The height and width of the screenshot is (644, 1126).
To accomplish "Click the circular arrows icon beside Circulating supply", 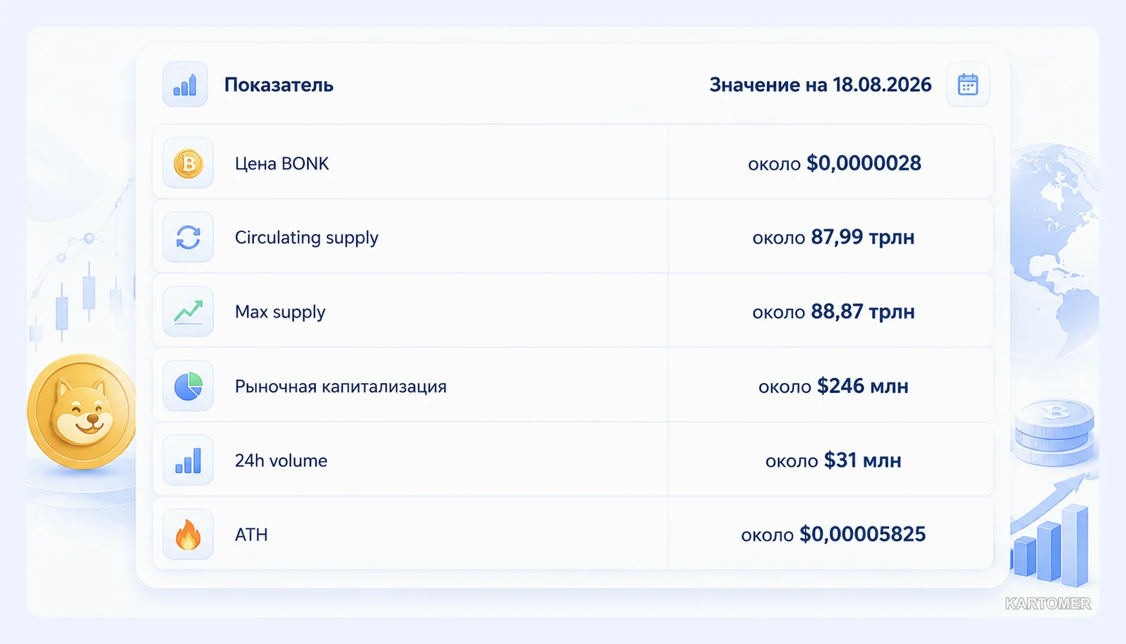I will tap(188, 238).
